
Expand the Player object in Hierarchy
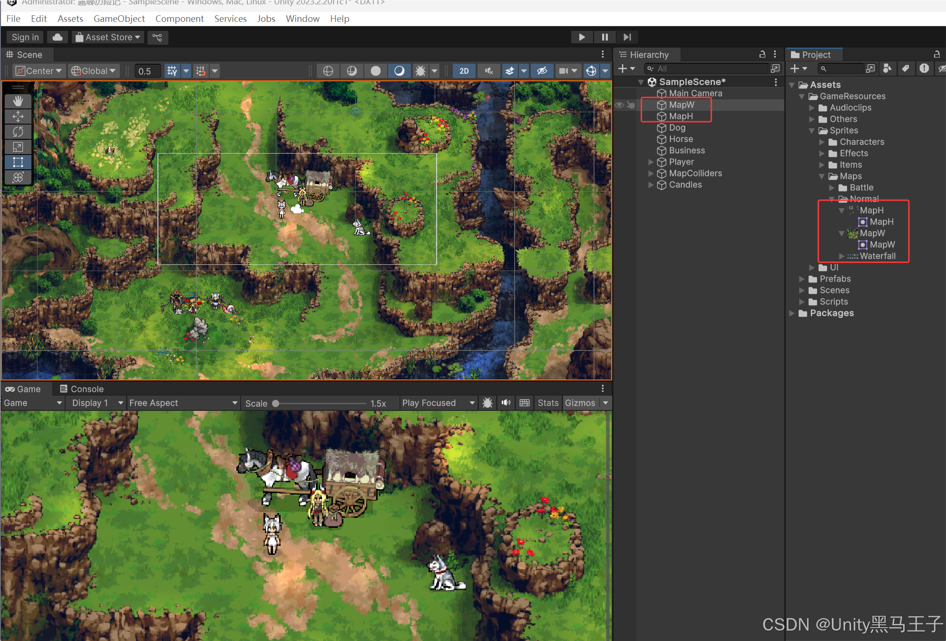(651, 162)
